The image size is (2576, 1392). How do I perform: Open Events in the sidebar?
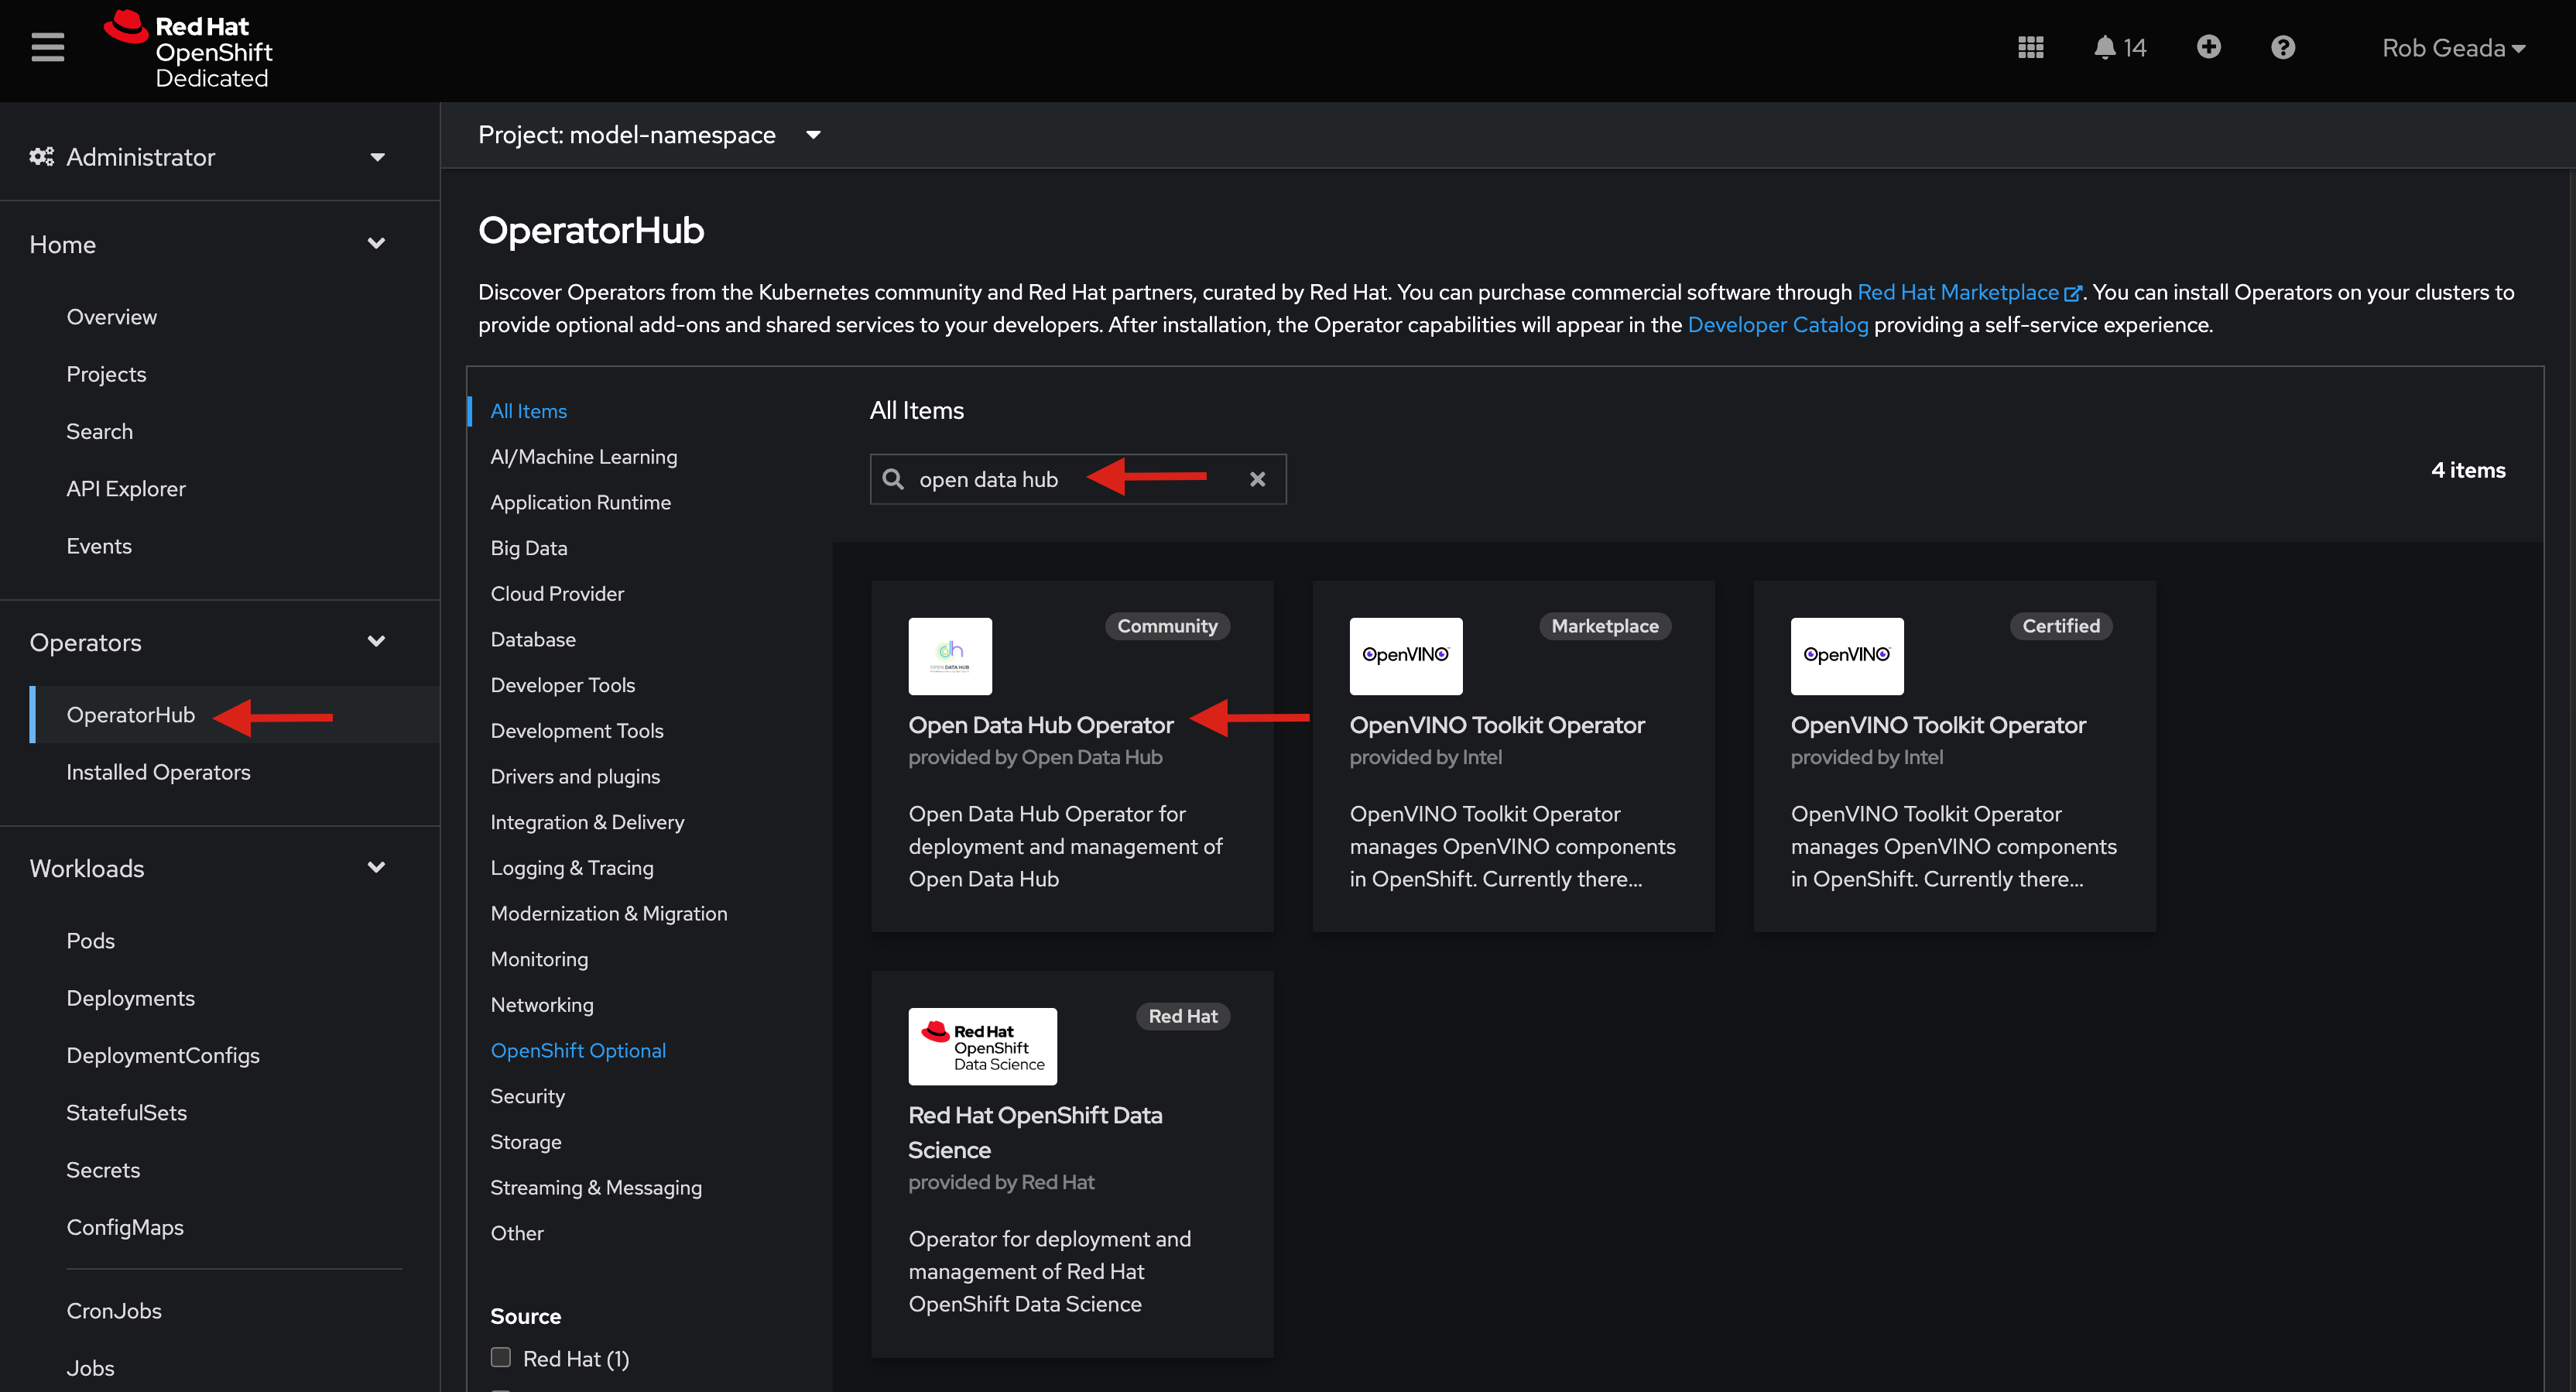point(99,546)
